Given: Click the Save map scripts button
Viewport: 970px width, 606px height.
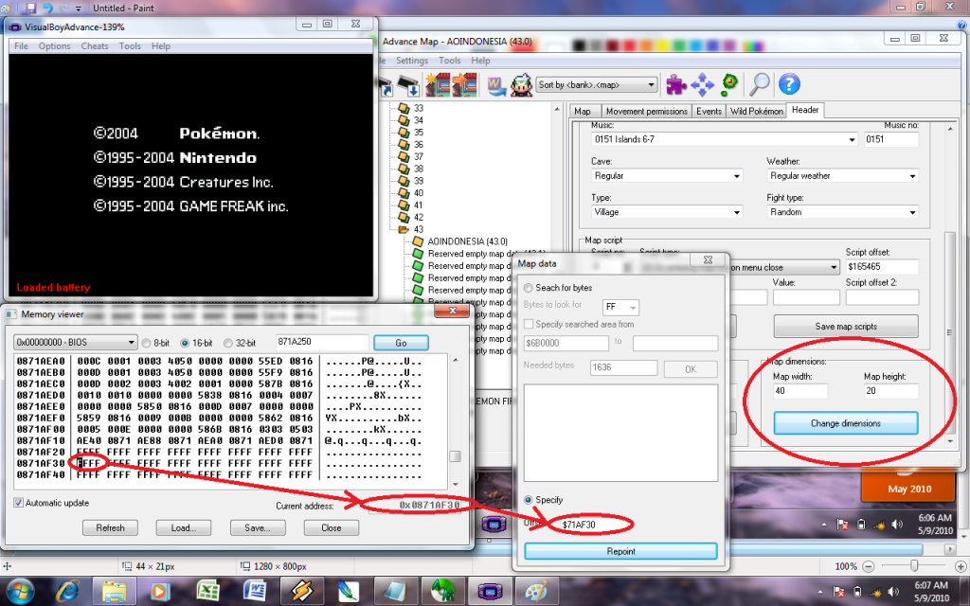Looking at the screenshot, I should tap(846, 327).
